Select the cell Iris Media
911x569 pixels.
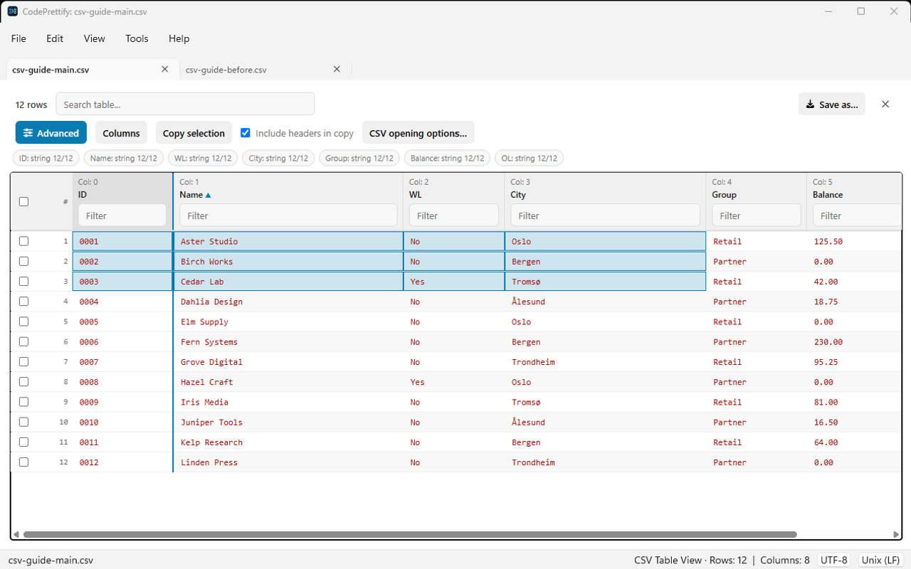pyautogui.click(x=288, y=402)
